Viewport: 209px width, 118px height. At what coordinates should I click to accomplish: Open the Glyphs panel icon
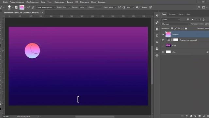point(157,22)
